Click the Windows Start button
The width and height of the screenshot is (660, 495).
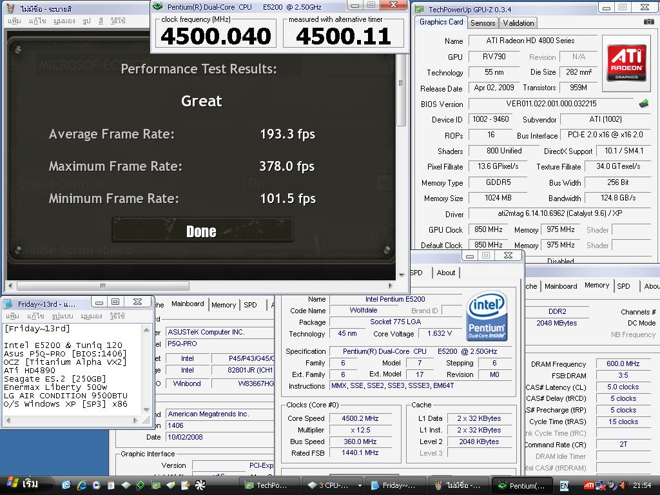tap(25, 485)
